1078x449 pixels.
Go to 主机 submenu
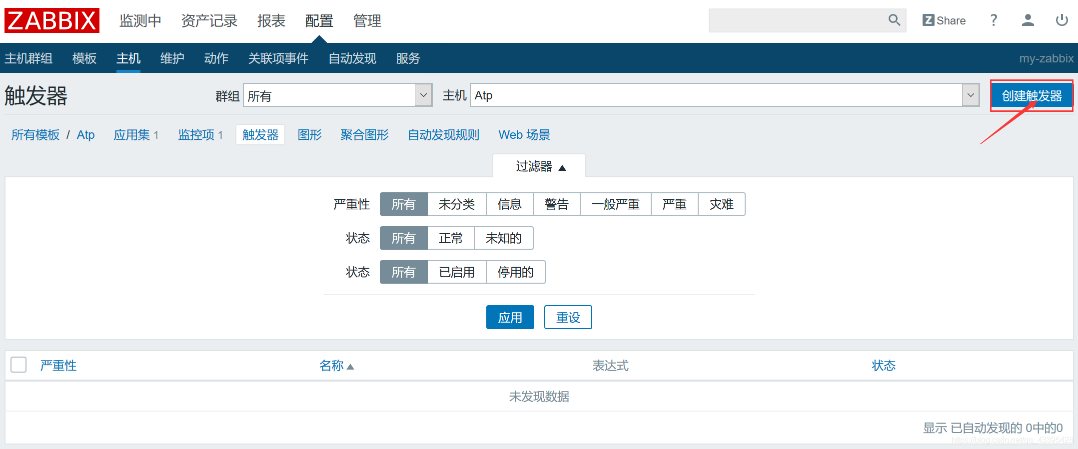[x=128, y=58]
